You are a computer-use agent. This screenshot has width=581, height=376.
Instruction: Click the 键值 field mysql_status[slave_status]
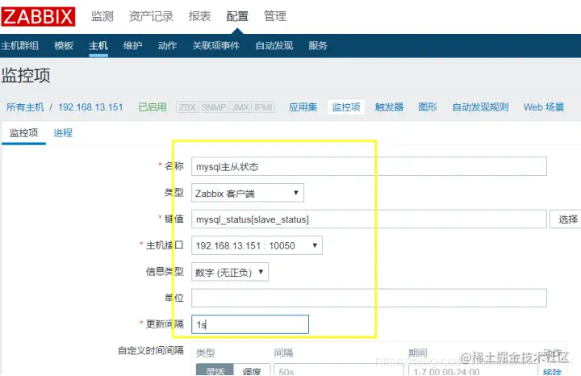point(369,219)
